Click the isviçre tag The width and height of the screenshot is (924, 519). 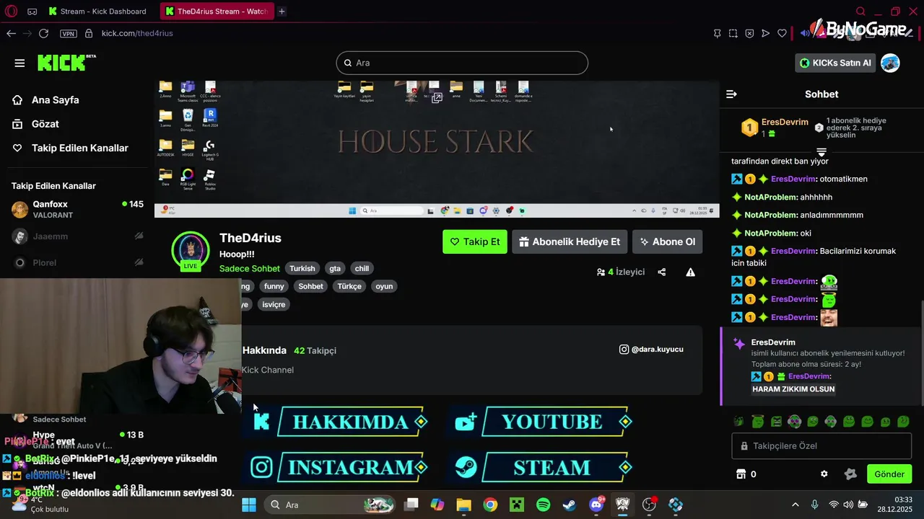point(274,304)
